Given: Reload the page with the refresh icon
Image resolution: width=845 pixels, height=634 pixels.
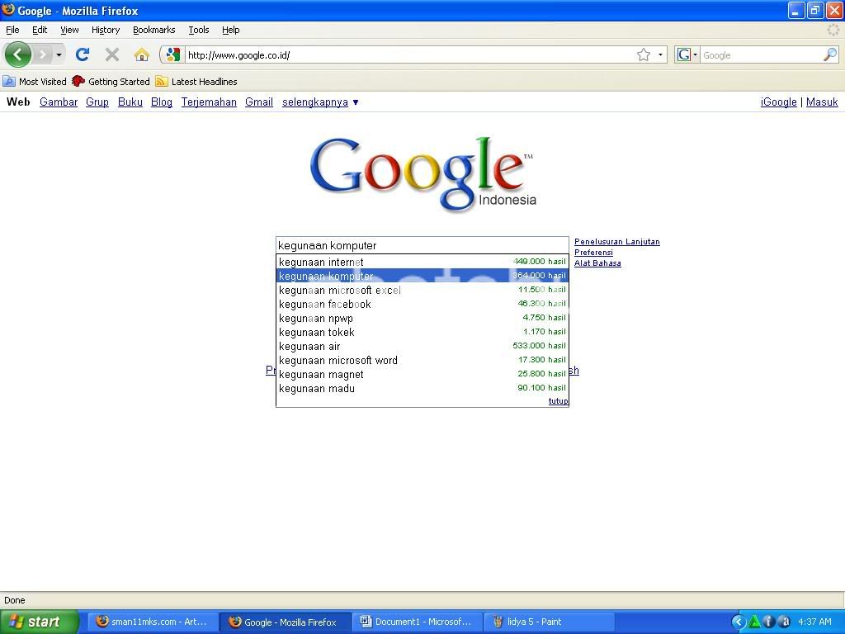Looking at the screenshot, I should (x=82, y=55).
